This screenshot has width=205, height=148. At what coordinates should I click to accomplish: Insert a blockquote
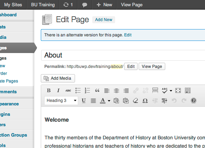pyautogui.click(x=97, y=90)
